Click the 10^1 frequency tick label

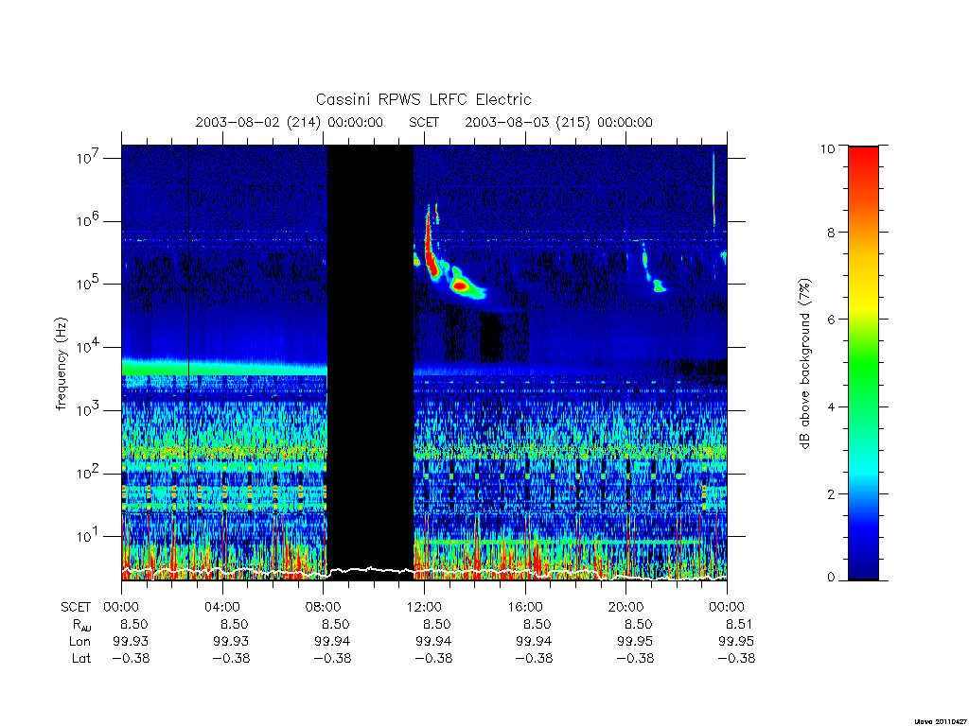tap(89, 537)
